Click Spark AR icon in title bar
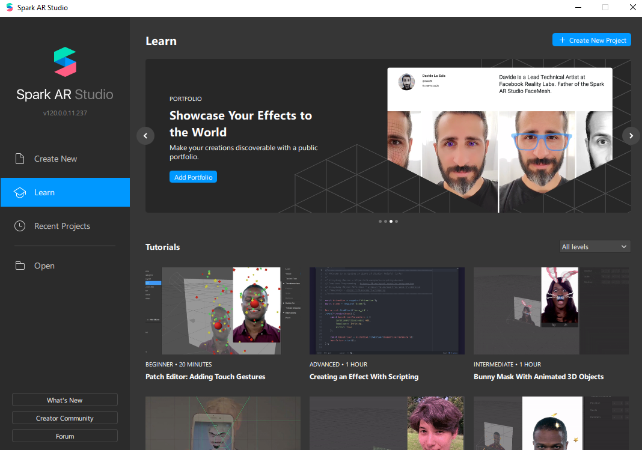Screen dimensions: 642x450 click(9, 8)
